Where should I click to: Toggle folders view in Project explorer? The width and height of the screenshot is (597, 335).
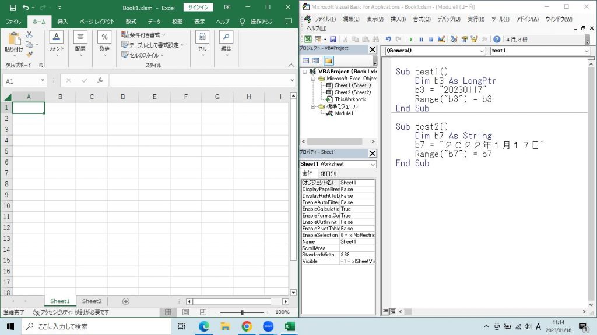(x=328, y=60)
